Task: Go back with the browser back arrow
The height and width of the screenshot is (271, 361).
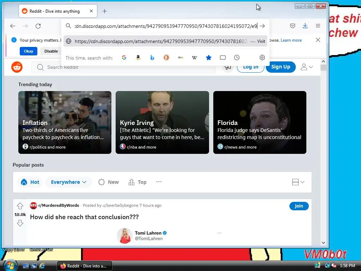Action: (13, 26)
